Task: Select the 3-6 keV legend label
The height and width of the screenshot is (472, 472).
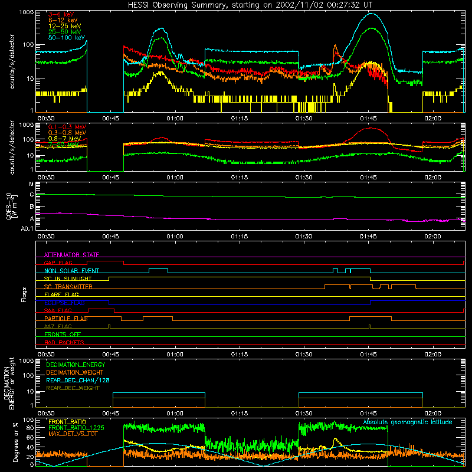Action: coord(61,14)
